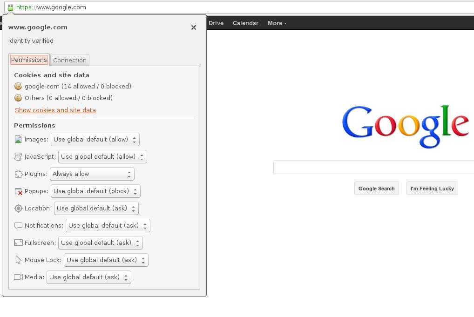Click the 'Identity verified' text

[x=31, y=40]
